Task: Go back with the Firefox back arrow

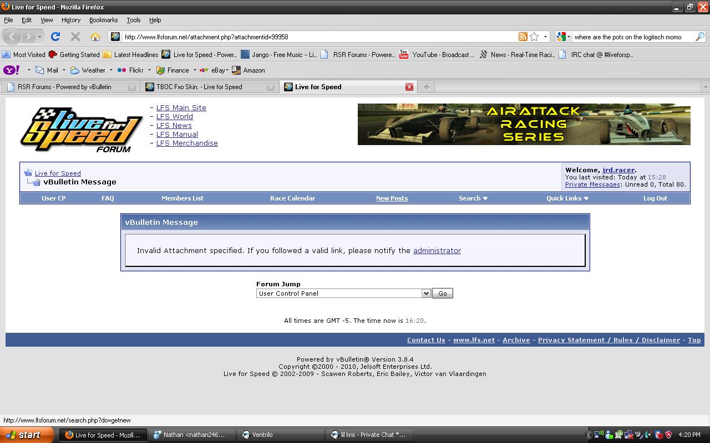Action: [12, 37]
